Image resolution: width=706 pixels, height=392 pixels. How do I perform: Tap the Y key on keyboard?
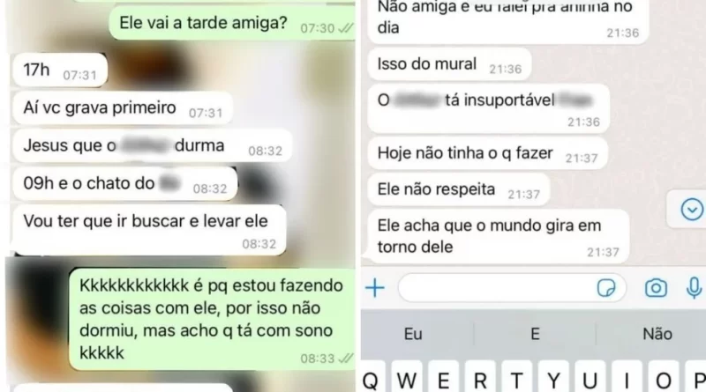tap(554, 378)
